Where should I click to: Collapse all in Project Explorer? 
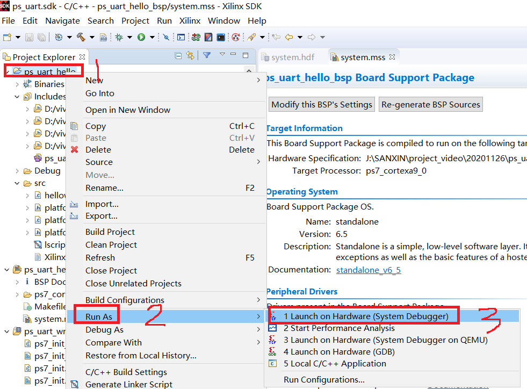click(178, 56)
